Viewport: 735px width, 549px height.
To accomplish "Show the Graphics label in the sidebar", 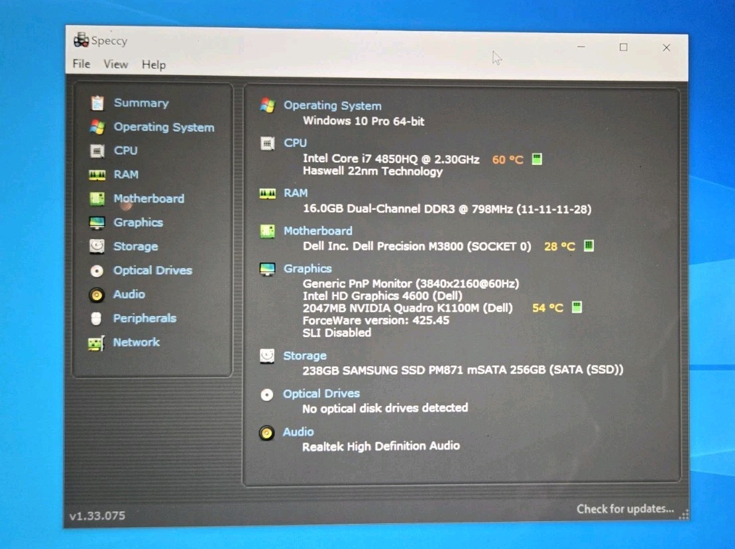I will click(x=139, y=223).
